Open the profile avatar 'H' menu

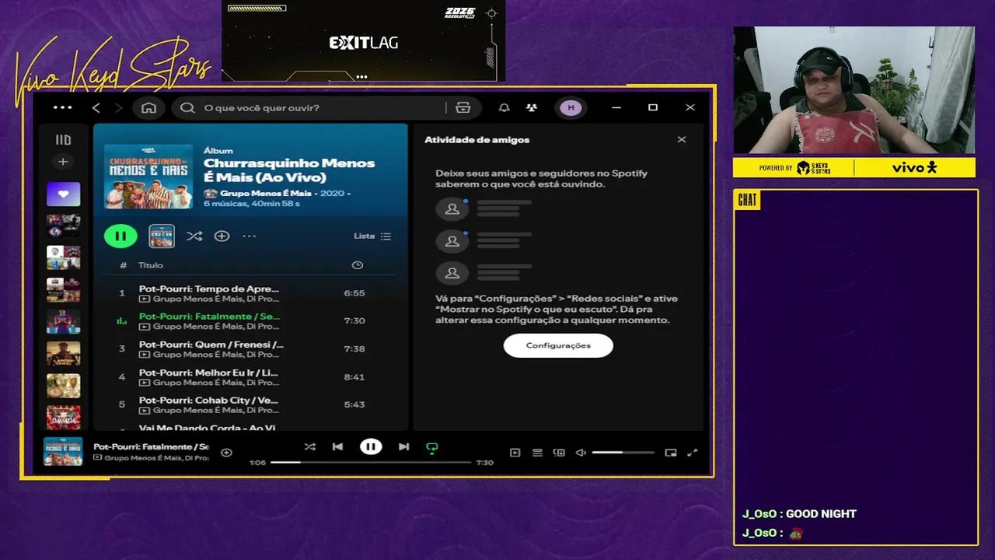571,108
